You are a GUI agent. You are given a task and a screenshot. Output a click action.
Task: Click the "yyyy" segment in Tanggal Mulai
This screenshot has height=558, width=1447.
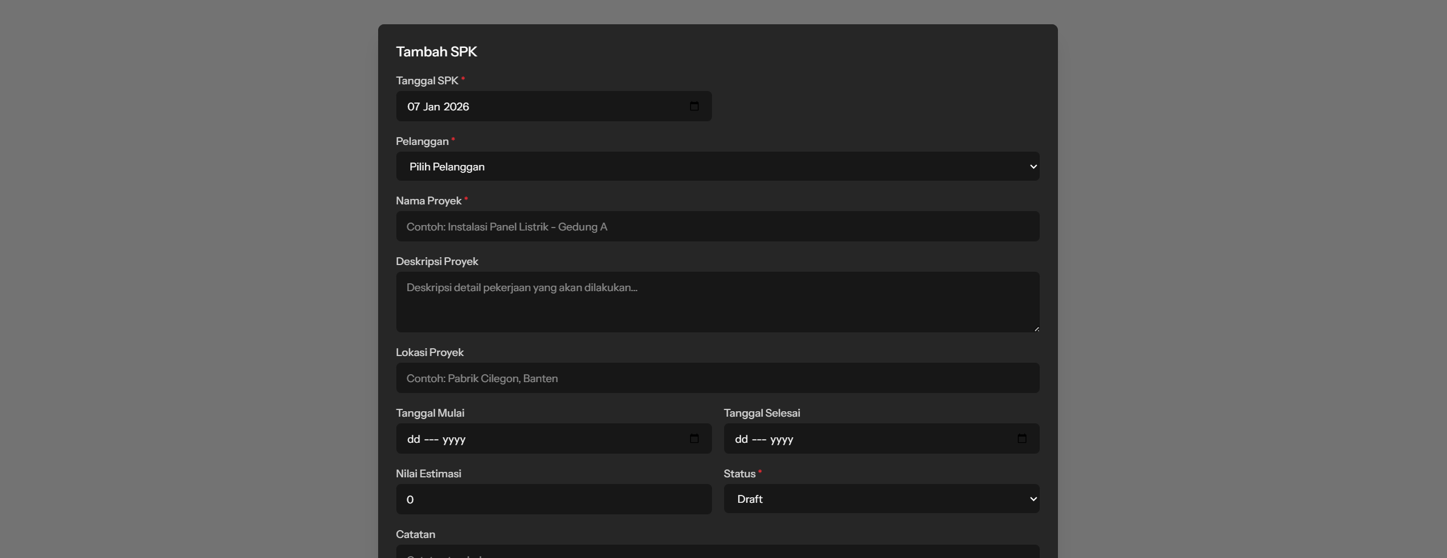(x=454, y=439)
